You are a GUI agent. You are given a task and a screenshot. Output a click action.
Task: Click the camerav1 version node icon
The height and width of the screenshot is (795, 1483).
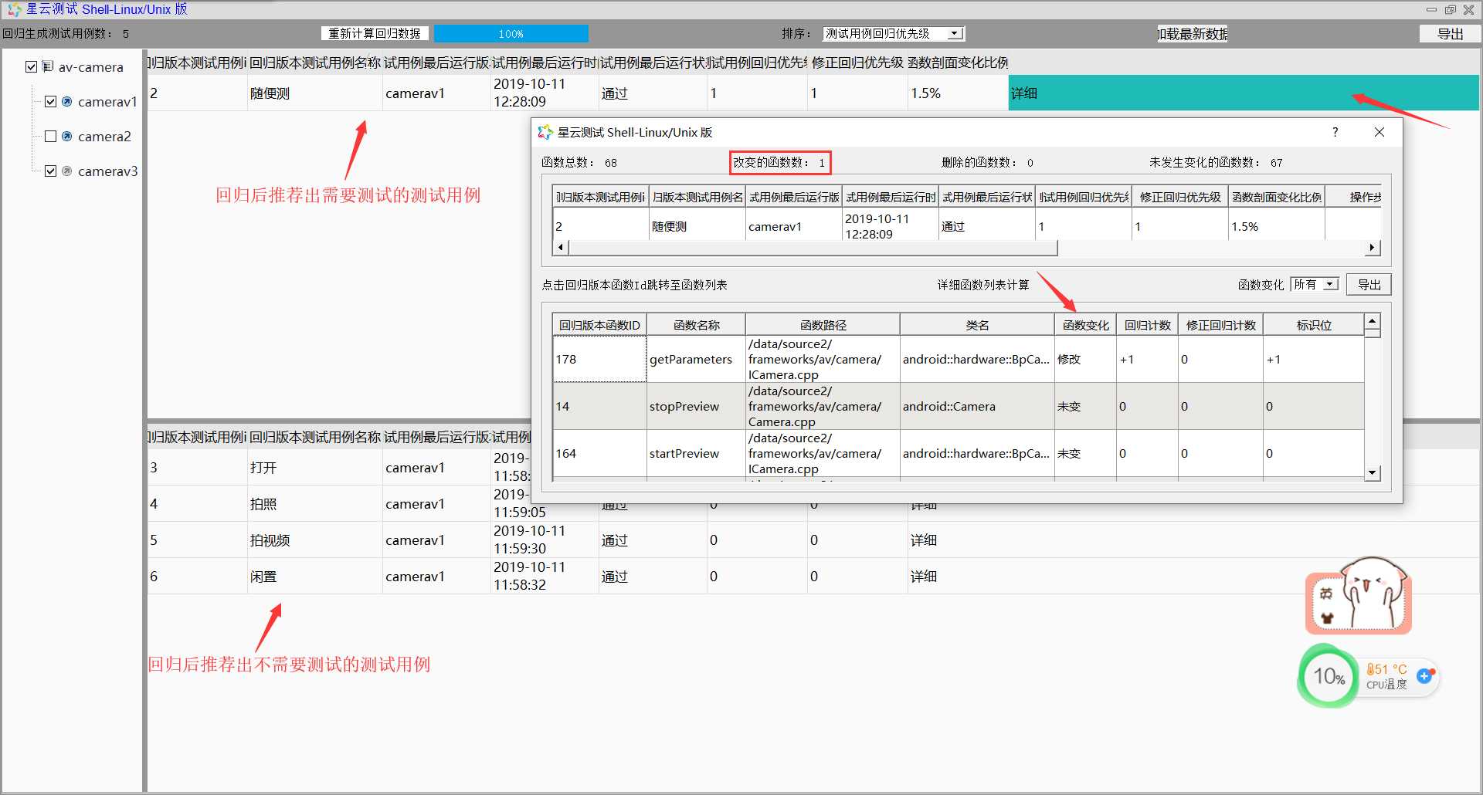pos(67,101)
